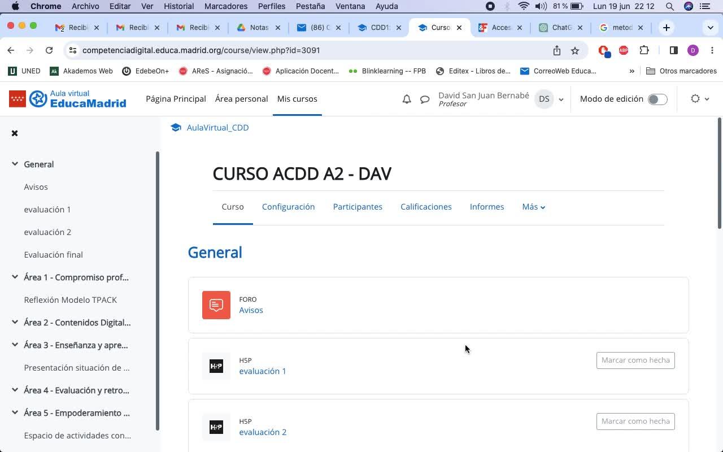Open the notifications bell
The image size is (723, 452).
click(x=407, y=99)
